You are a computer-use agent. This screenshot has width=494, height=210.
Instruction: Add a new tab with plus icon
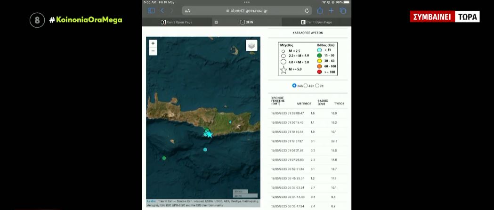tap(331, 11)
